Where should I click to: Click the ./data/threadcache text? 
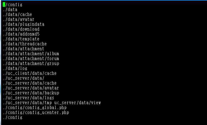click(25, 44)
